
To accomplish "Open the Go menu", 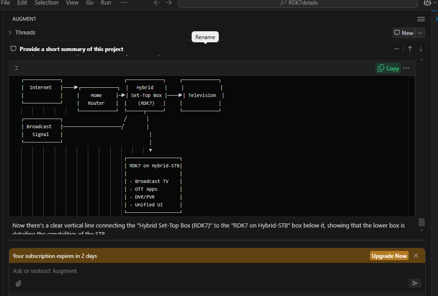I will pos(90,3).
